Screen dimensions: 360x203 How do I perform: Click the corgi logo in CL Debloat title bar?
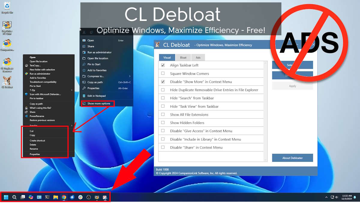[157, 45]
